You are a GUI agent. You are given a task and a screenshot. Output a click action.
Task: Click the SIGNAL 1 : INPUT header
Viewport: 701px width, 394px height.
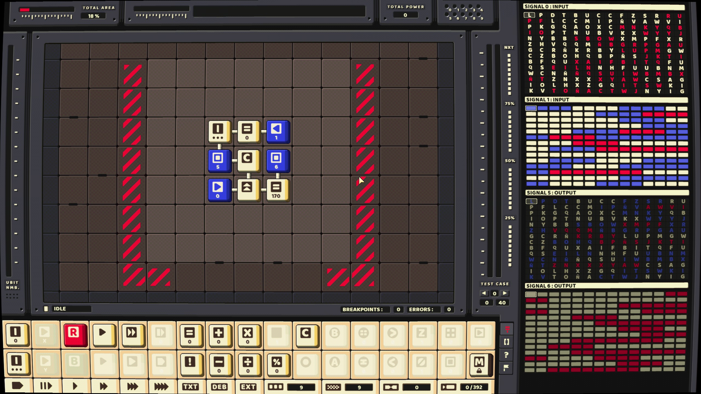tap(606, 100)
